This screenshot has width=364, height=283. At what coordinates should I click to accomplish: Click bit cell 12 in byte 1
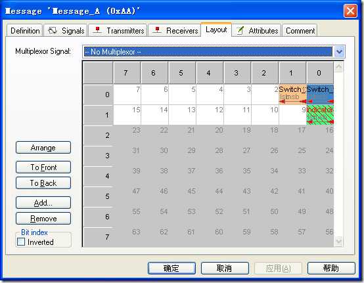210,115
